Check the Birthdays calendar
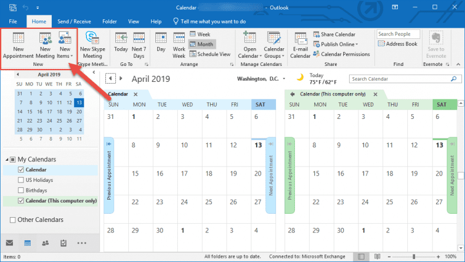 coord(22,190)
